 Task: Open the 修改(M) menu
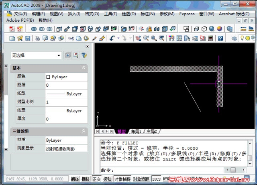pos(167,14)
